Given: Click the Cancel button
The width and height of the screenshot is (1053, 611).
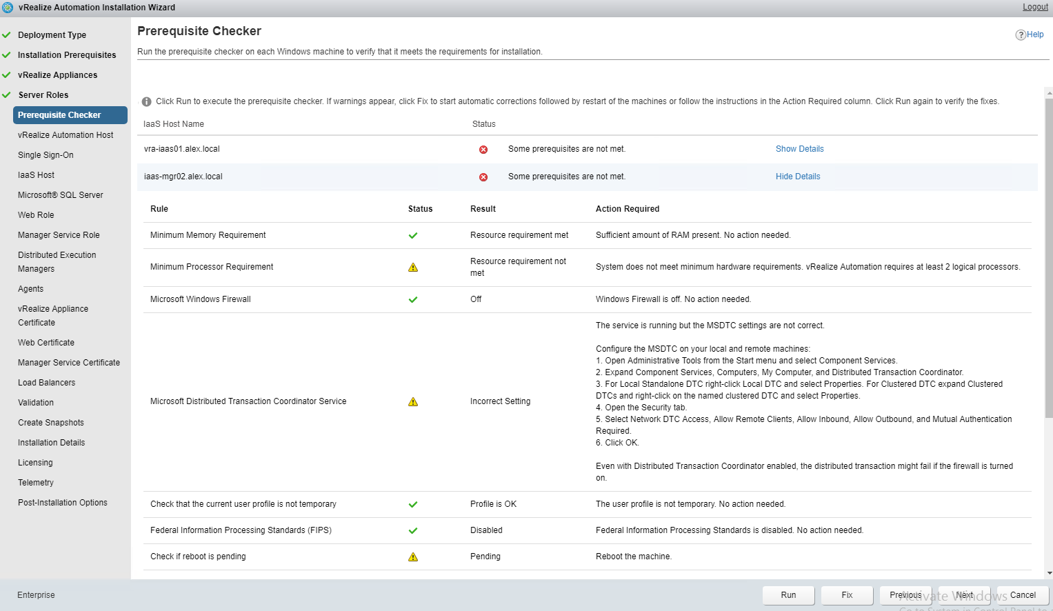Looking at the screenshot, I should pos(1023,595).
